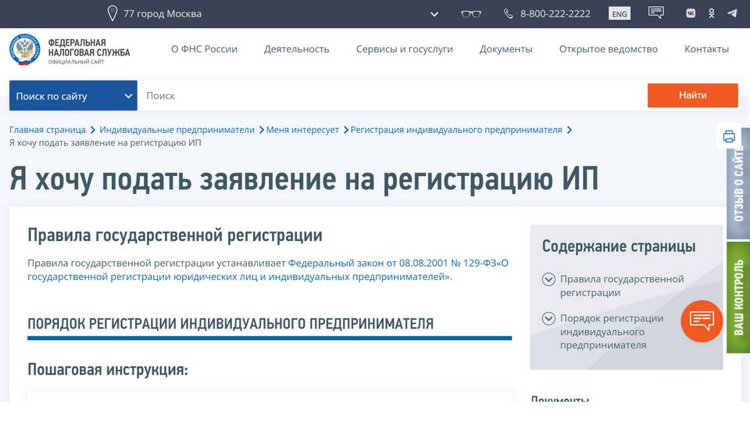Open the accessibility glasses icon
The image size is (750, 427).
(471, 13)
